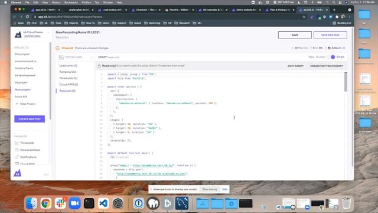The width and height of the screenshot is (378, 213).
Task: Click the Unsaved status warning icon
Action: (58, 48)
